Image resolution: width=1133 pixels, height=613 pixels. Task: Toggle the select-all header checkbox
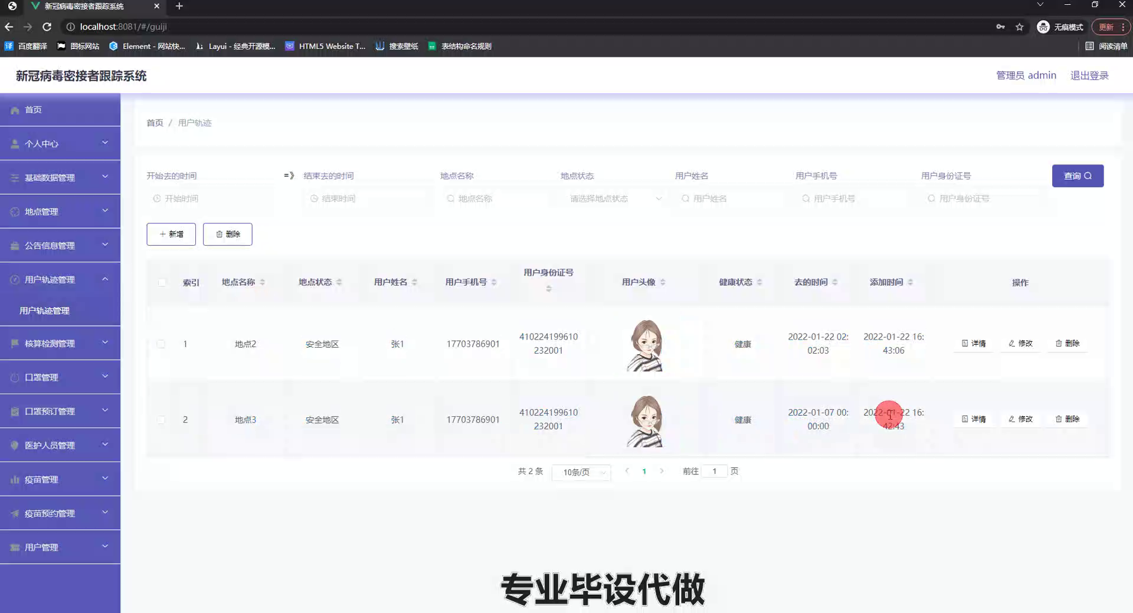[x=162, y=282]
